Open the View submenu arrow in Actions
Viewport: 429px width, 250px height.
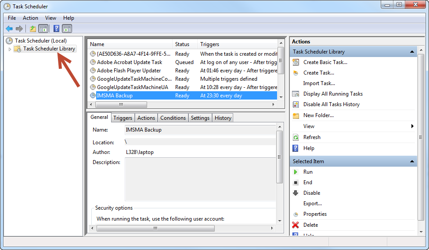(412, 126)
